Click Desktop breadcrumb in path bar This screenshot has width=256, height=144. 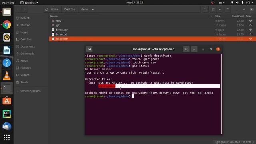(70, 10)
